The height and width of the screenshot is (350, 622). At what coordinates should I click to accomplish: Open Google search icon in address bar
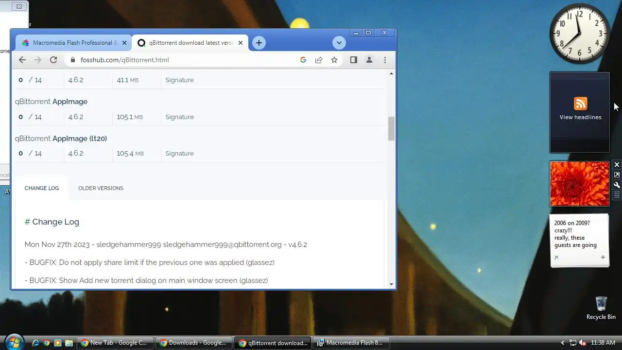tap(303, 60)
